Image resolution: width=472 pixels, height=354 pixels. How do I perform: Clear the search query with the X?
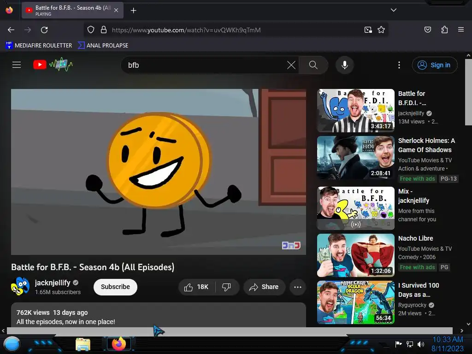[x=291, y=65]
